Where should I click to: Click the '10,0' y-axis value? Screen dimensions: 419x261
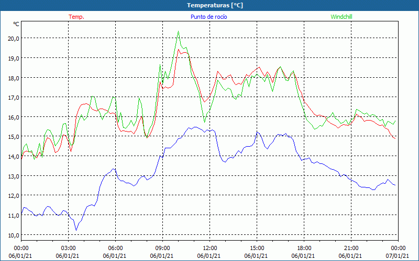14,235
